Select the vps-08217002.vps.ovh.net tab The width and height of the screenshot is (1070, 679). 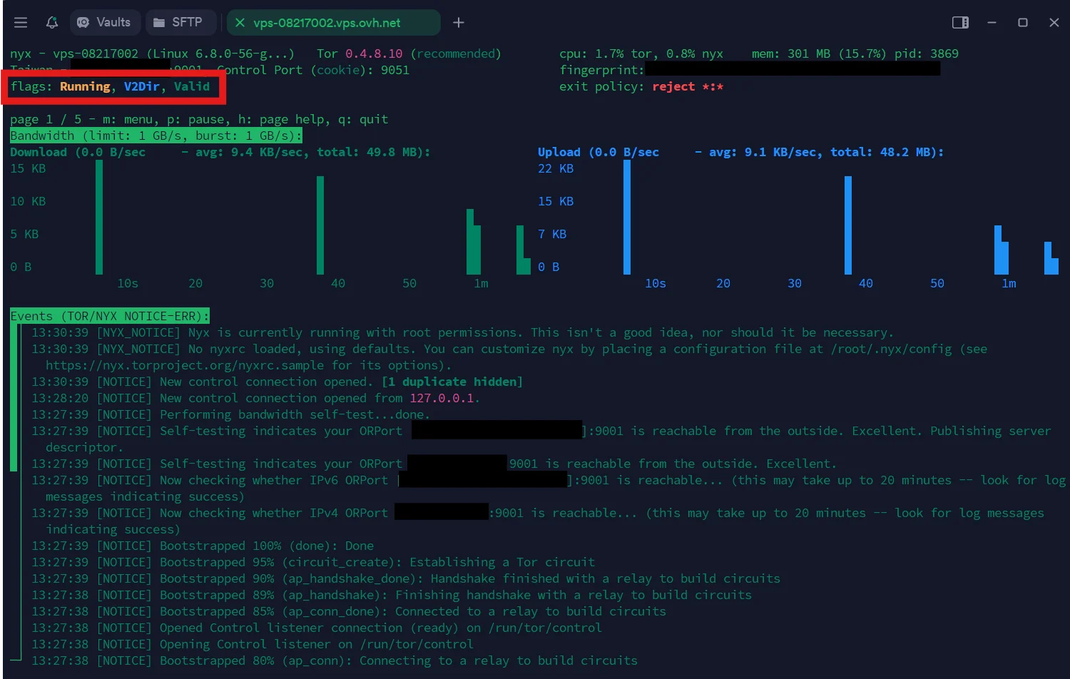327,23
